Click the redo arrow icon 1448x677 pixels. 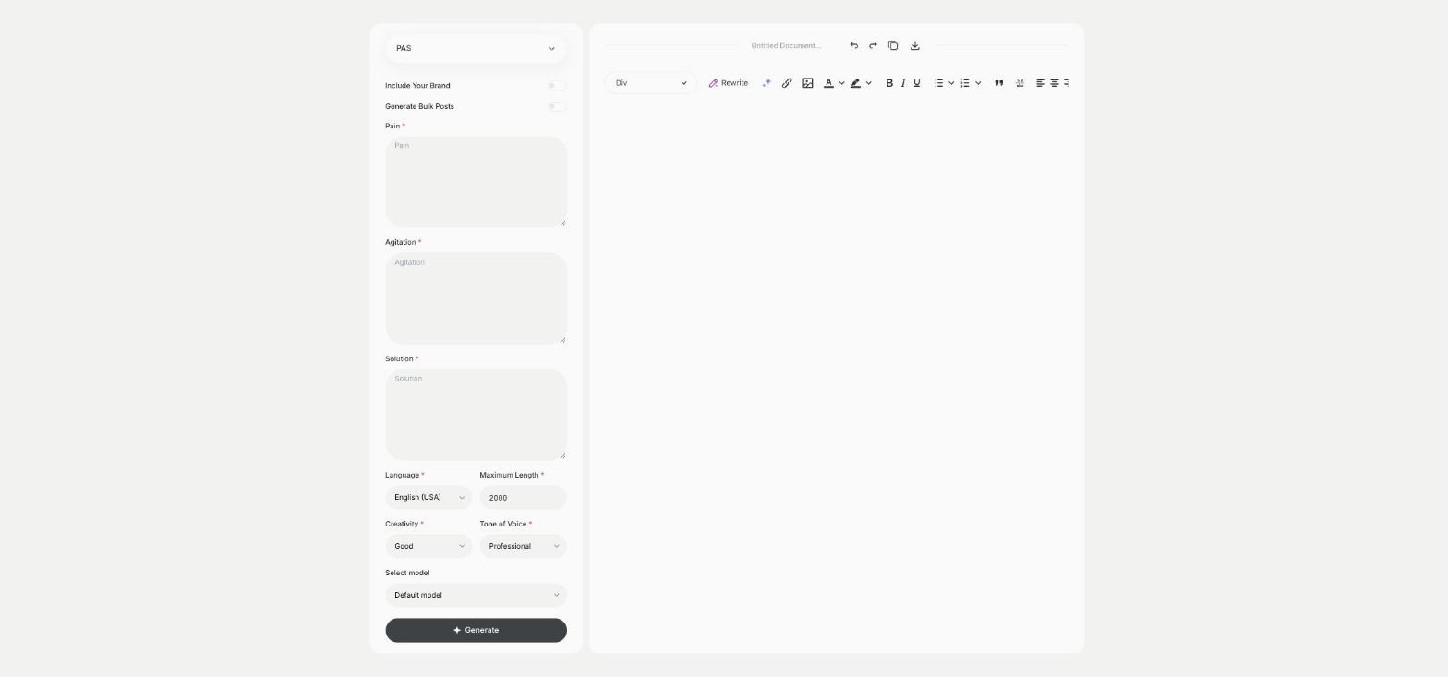873,45
